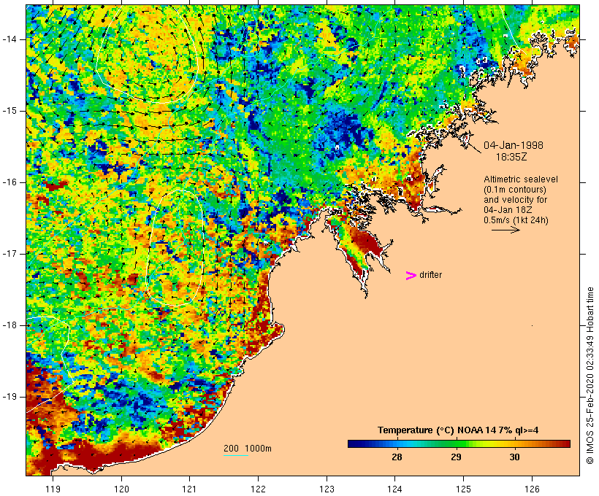This screenshot has height=496, width=599.
Task: Click the -19 latitude axis label
Action: (12, 397)
